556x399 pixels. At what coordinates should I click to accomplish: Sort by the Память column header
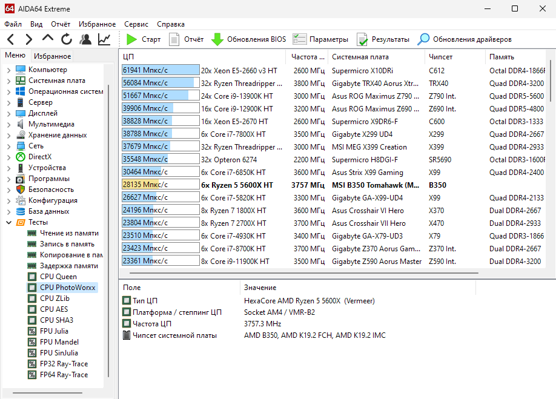coord(515,57)
